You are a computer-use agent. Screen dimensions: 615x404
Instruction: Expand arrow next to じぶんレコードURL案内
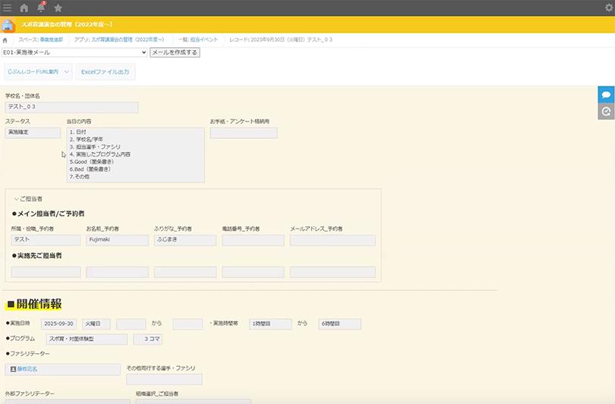[x=67, y=72]
